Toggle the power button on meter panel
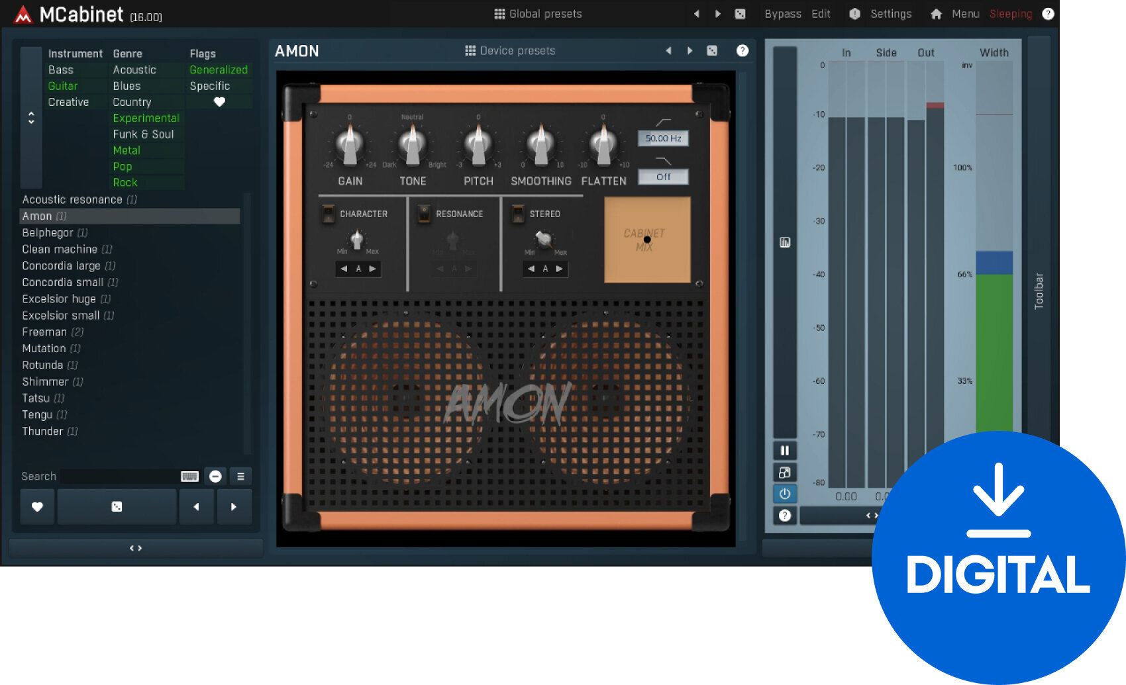 784,493
